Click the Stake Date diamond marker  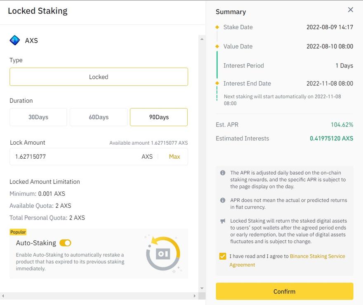[x=217, y=27]
